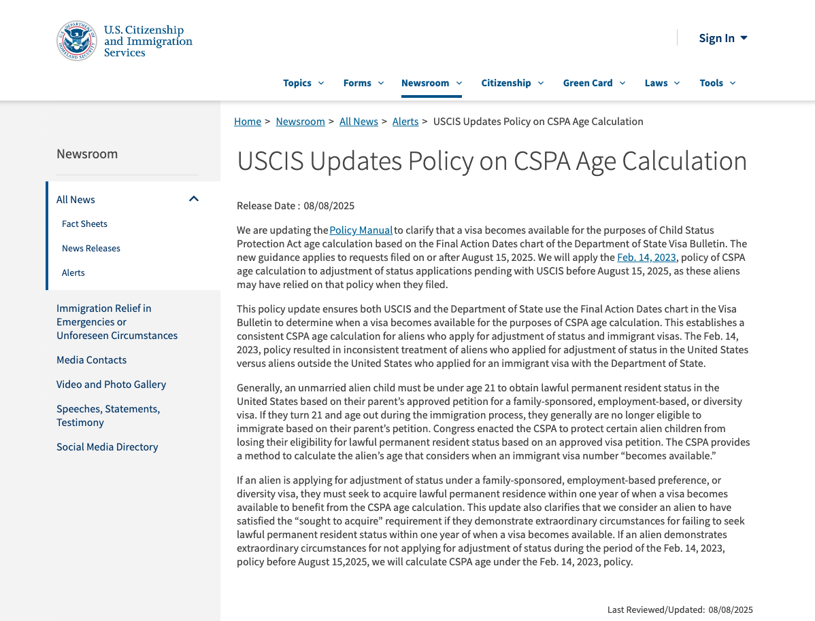Expand the Citizenship menu chevron

(x=541, y=83)
